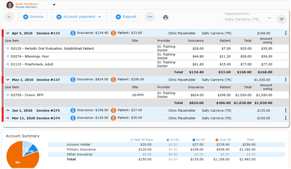Click status dot for D1110 Prophylaxis
The height and width of the screenshot is (169, 291).
8,64
